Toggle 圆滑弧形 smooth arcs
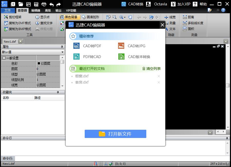231x167 pixels. point(90,17)
